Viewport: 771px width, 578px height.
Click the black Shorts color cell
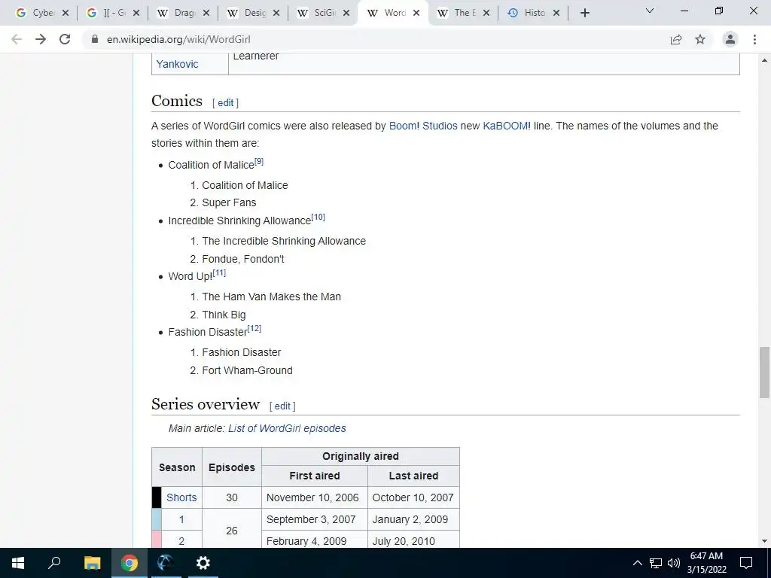(157, 497)
